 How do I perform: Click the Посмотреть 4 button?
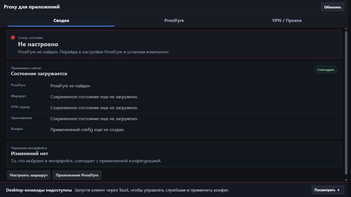click(x=328, y=190)
